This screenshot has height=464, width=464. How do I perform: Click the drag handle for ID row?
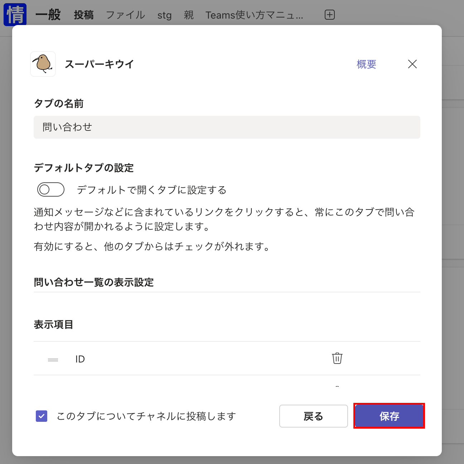click(53, 360)
